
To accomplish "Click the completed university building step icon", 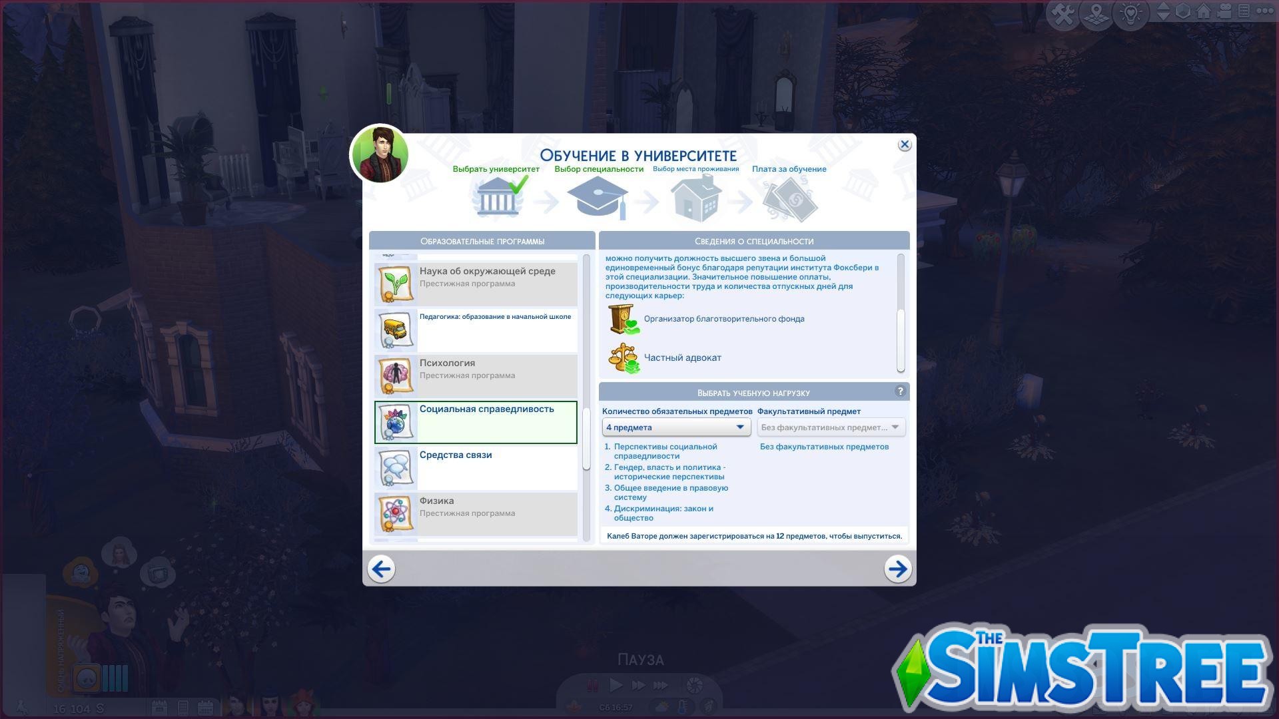I will (499, 196).
